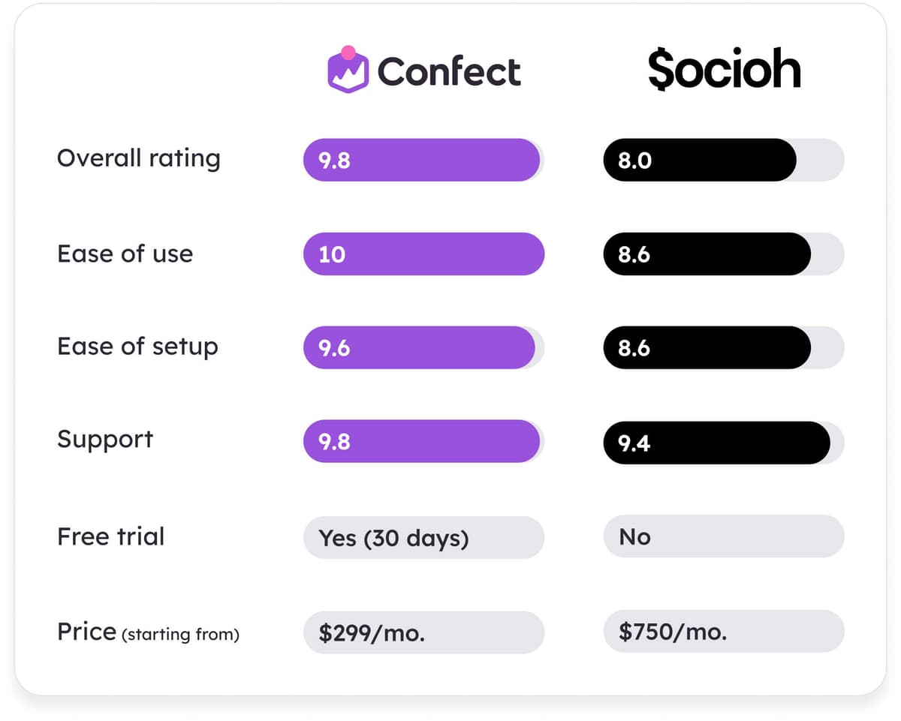This screenshot has width=901, height=721.
Task: Click the "Ease of setup" row label
Action: tap(137, 347)
